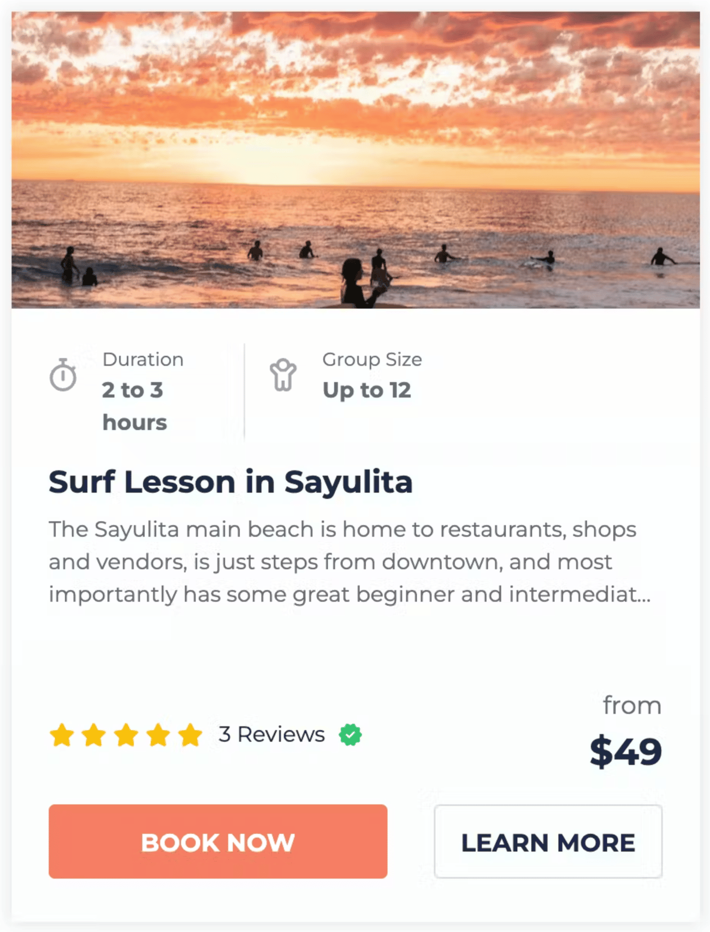
Task: Click the "from" price label
Action: (x=632, y=706)
